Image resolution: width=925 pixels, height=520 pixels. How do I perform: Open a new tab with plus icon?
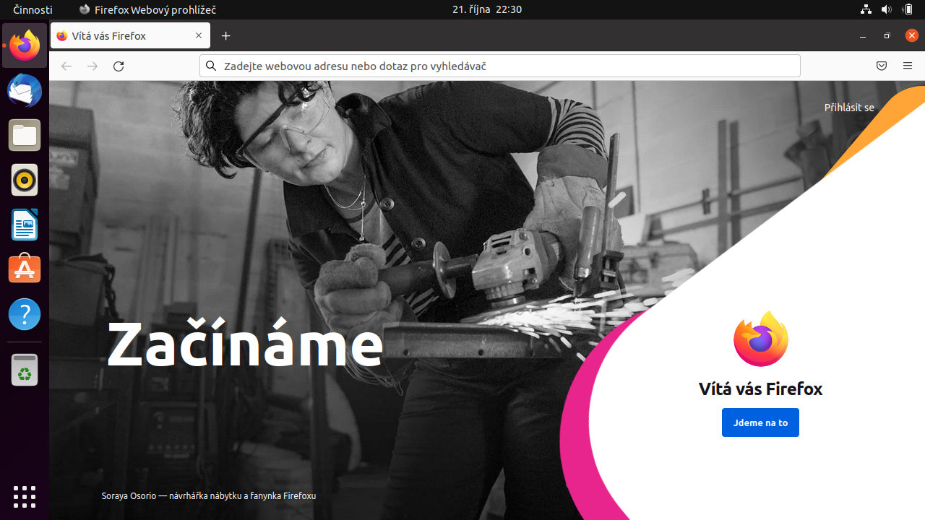(226, 36)
